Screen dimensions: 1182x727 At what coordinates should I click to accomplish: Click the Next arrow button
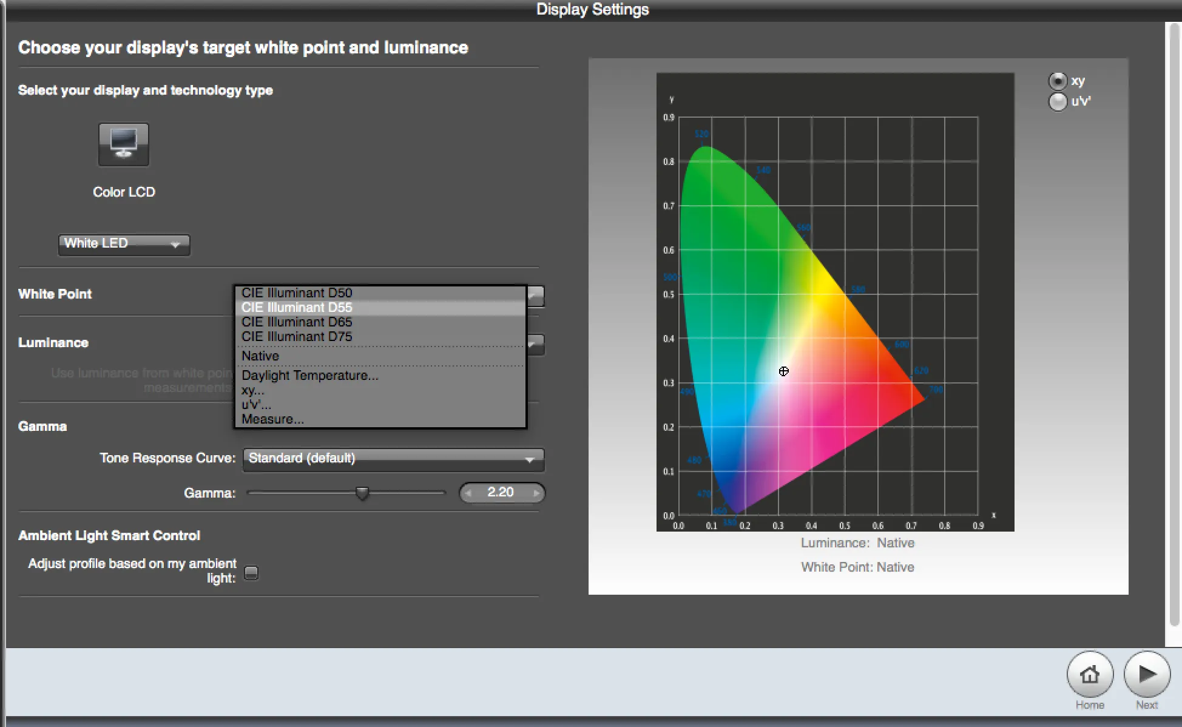point(1147,674)
